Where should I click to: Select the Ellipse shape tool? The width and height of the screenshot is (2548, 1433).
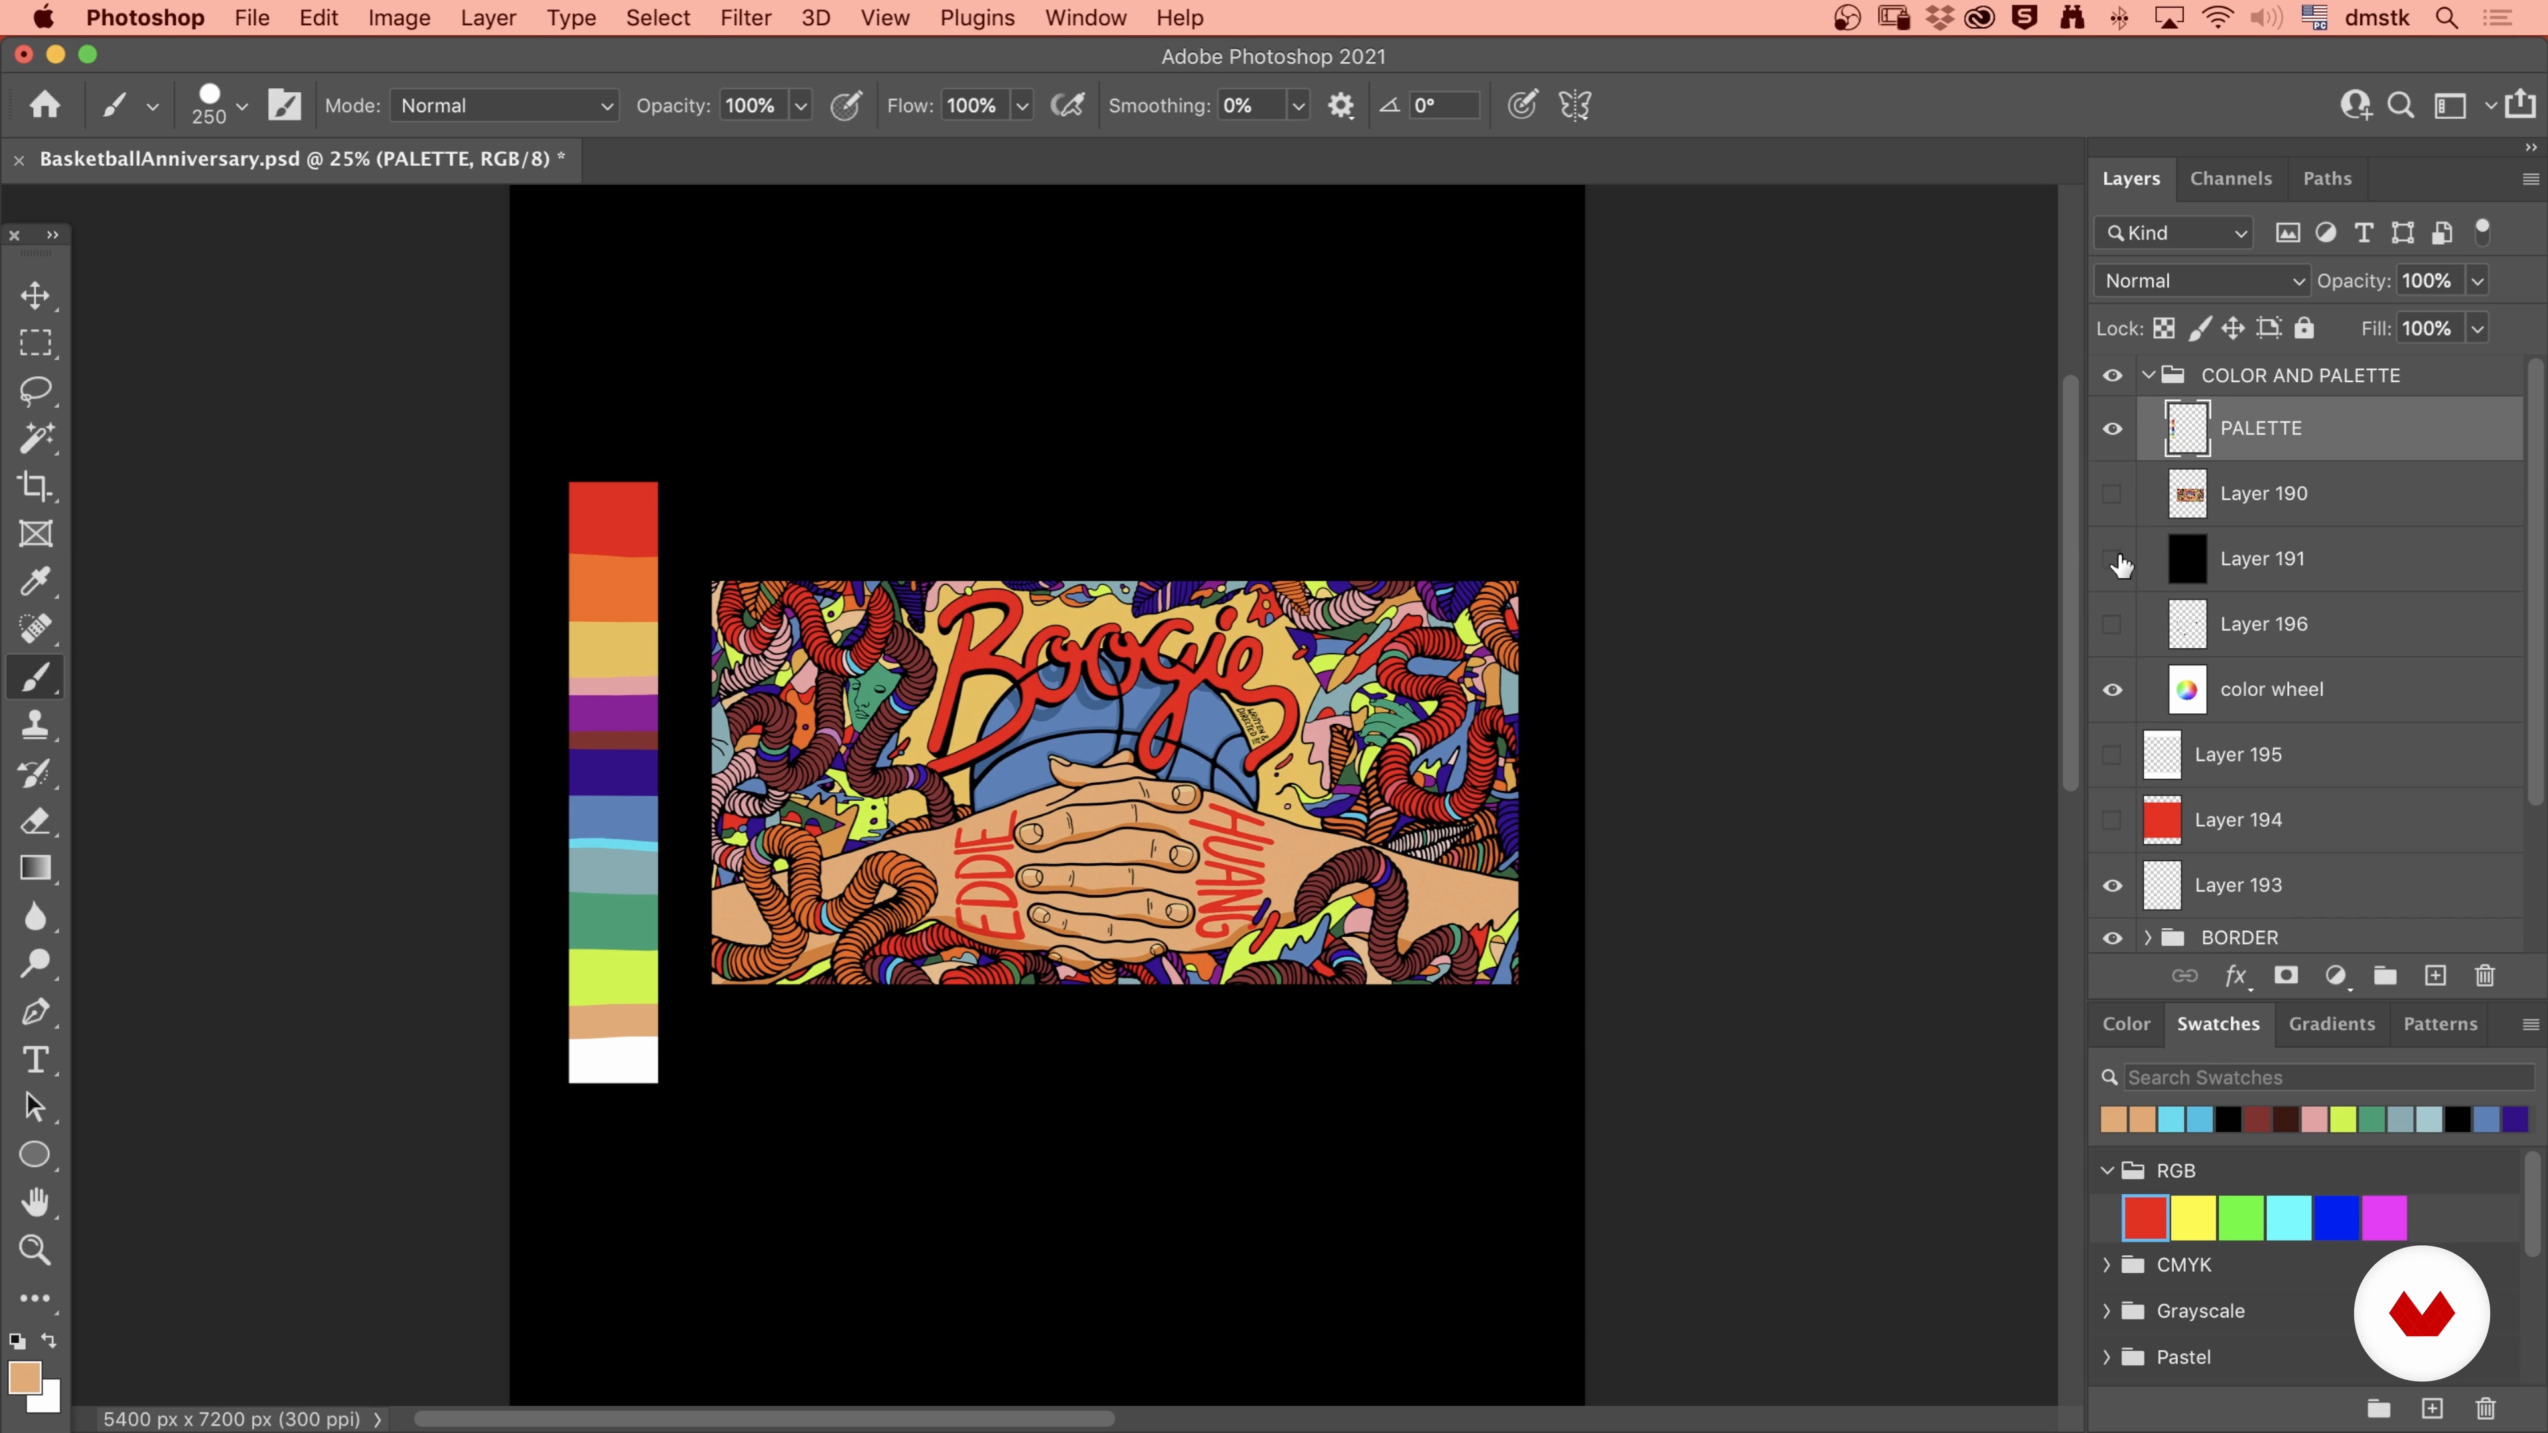(x=36, y=1154)
